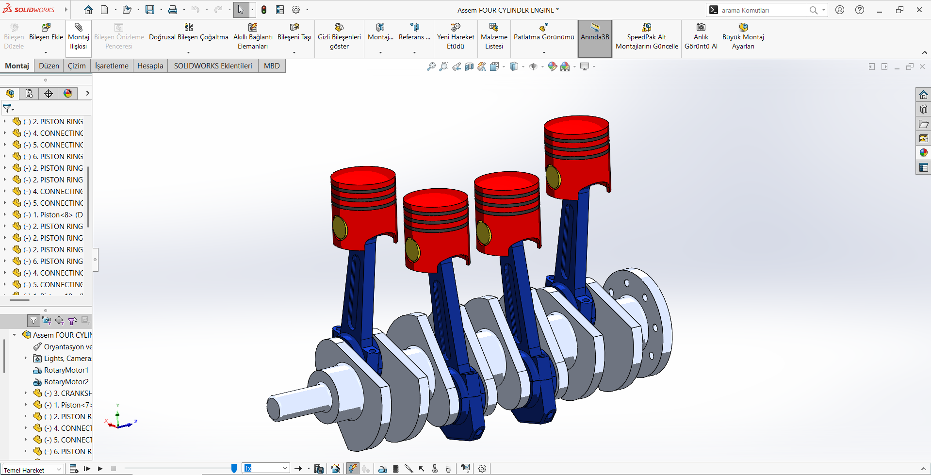Toggle the filter button in motion manager

pos(33,321)
